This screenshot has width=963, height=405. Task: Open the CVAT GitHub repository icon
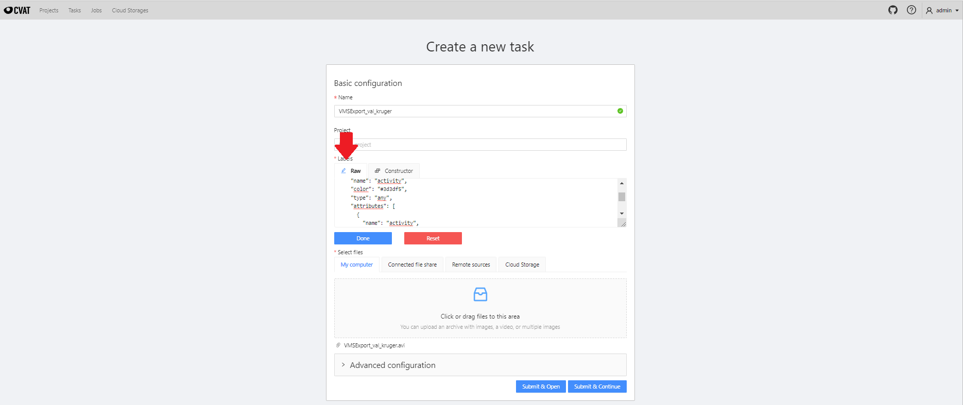[x=893, y=10]
